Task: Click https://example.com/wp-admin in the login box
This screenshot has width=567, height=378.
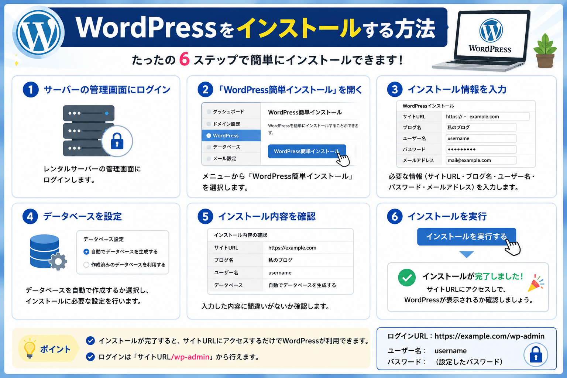Action: (489, 336)
